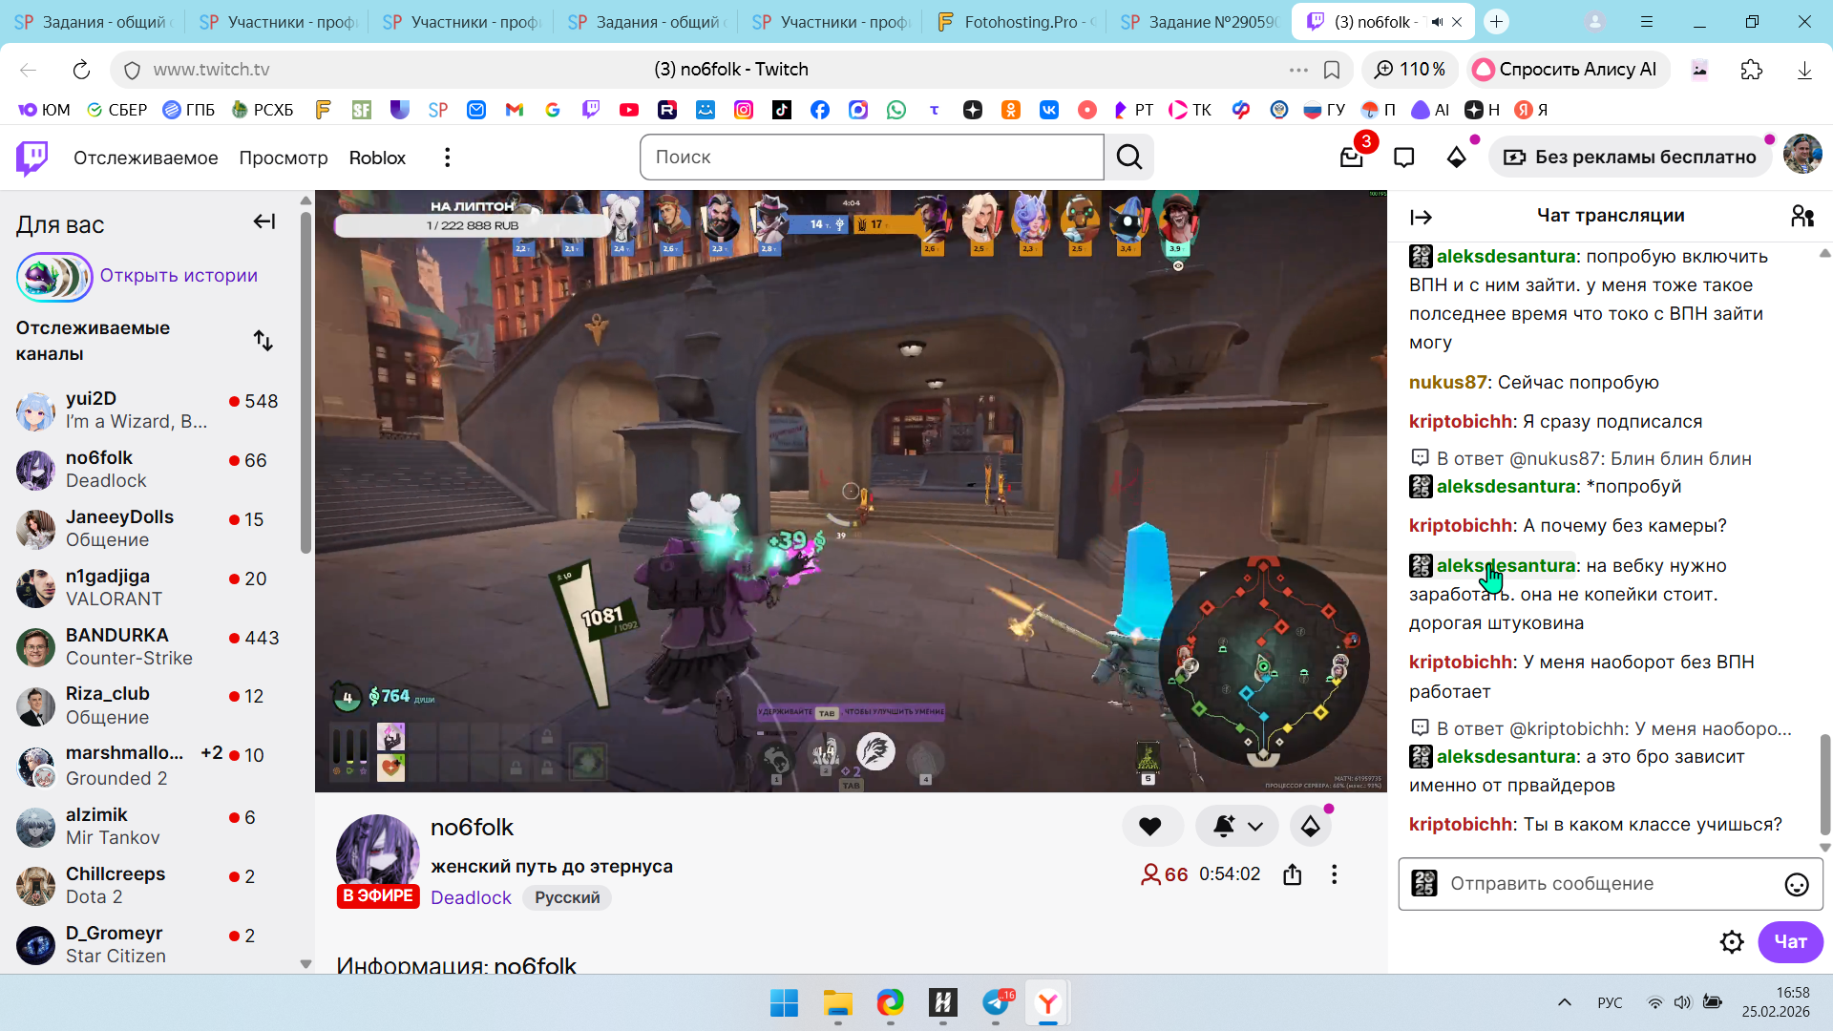Open sort options for followed channels
Screen dimensions: 1833x1031
click(263, 341)
